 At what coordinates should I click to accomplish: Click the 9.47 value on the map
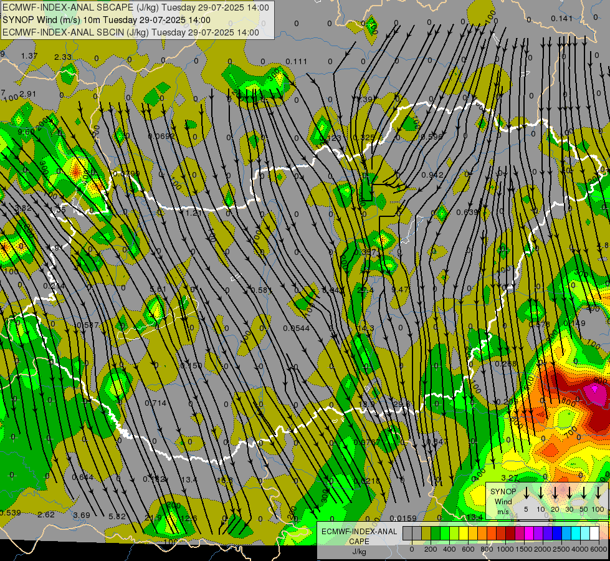(400, 289)
